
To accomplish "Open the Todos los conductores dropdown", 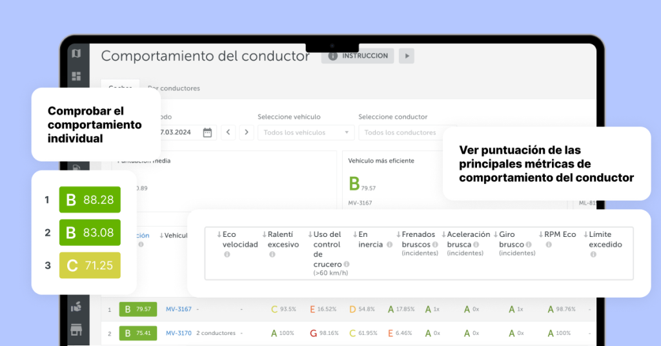I will 407,132.
